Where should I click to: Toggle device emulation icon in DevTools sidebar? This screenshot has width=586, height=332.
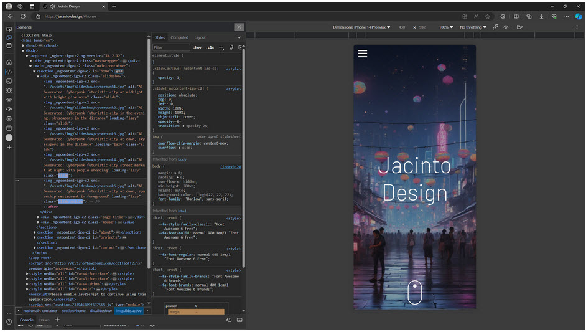tap(9, 37)
